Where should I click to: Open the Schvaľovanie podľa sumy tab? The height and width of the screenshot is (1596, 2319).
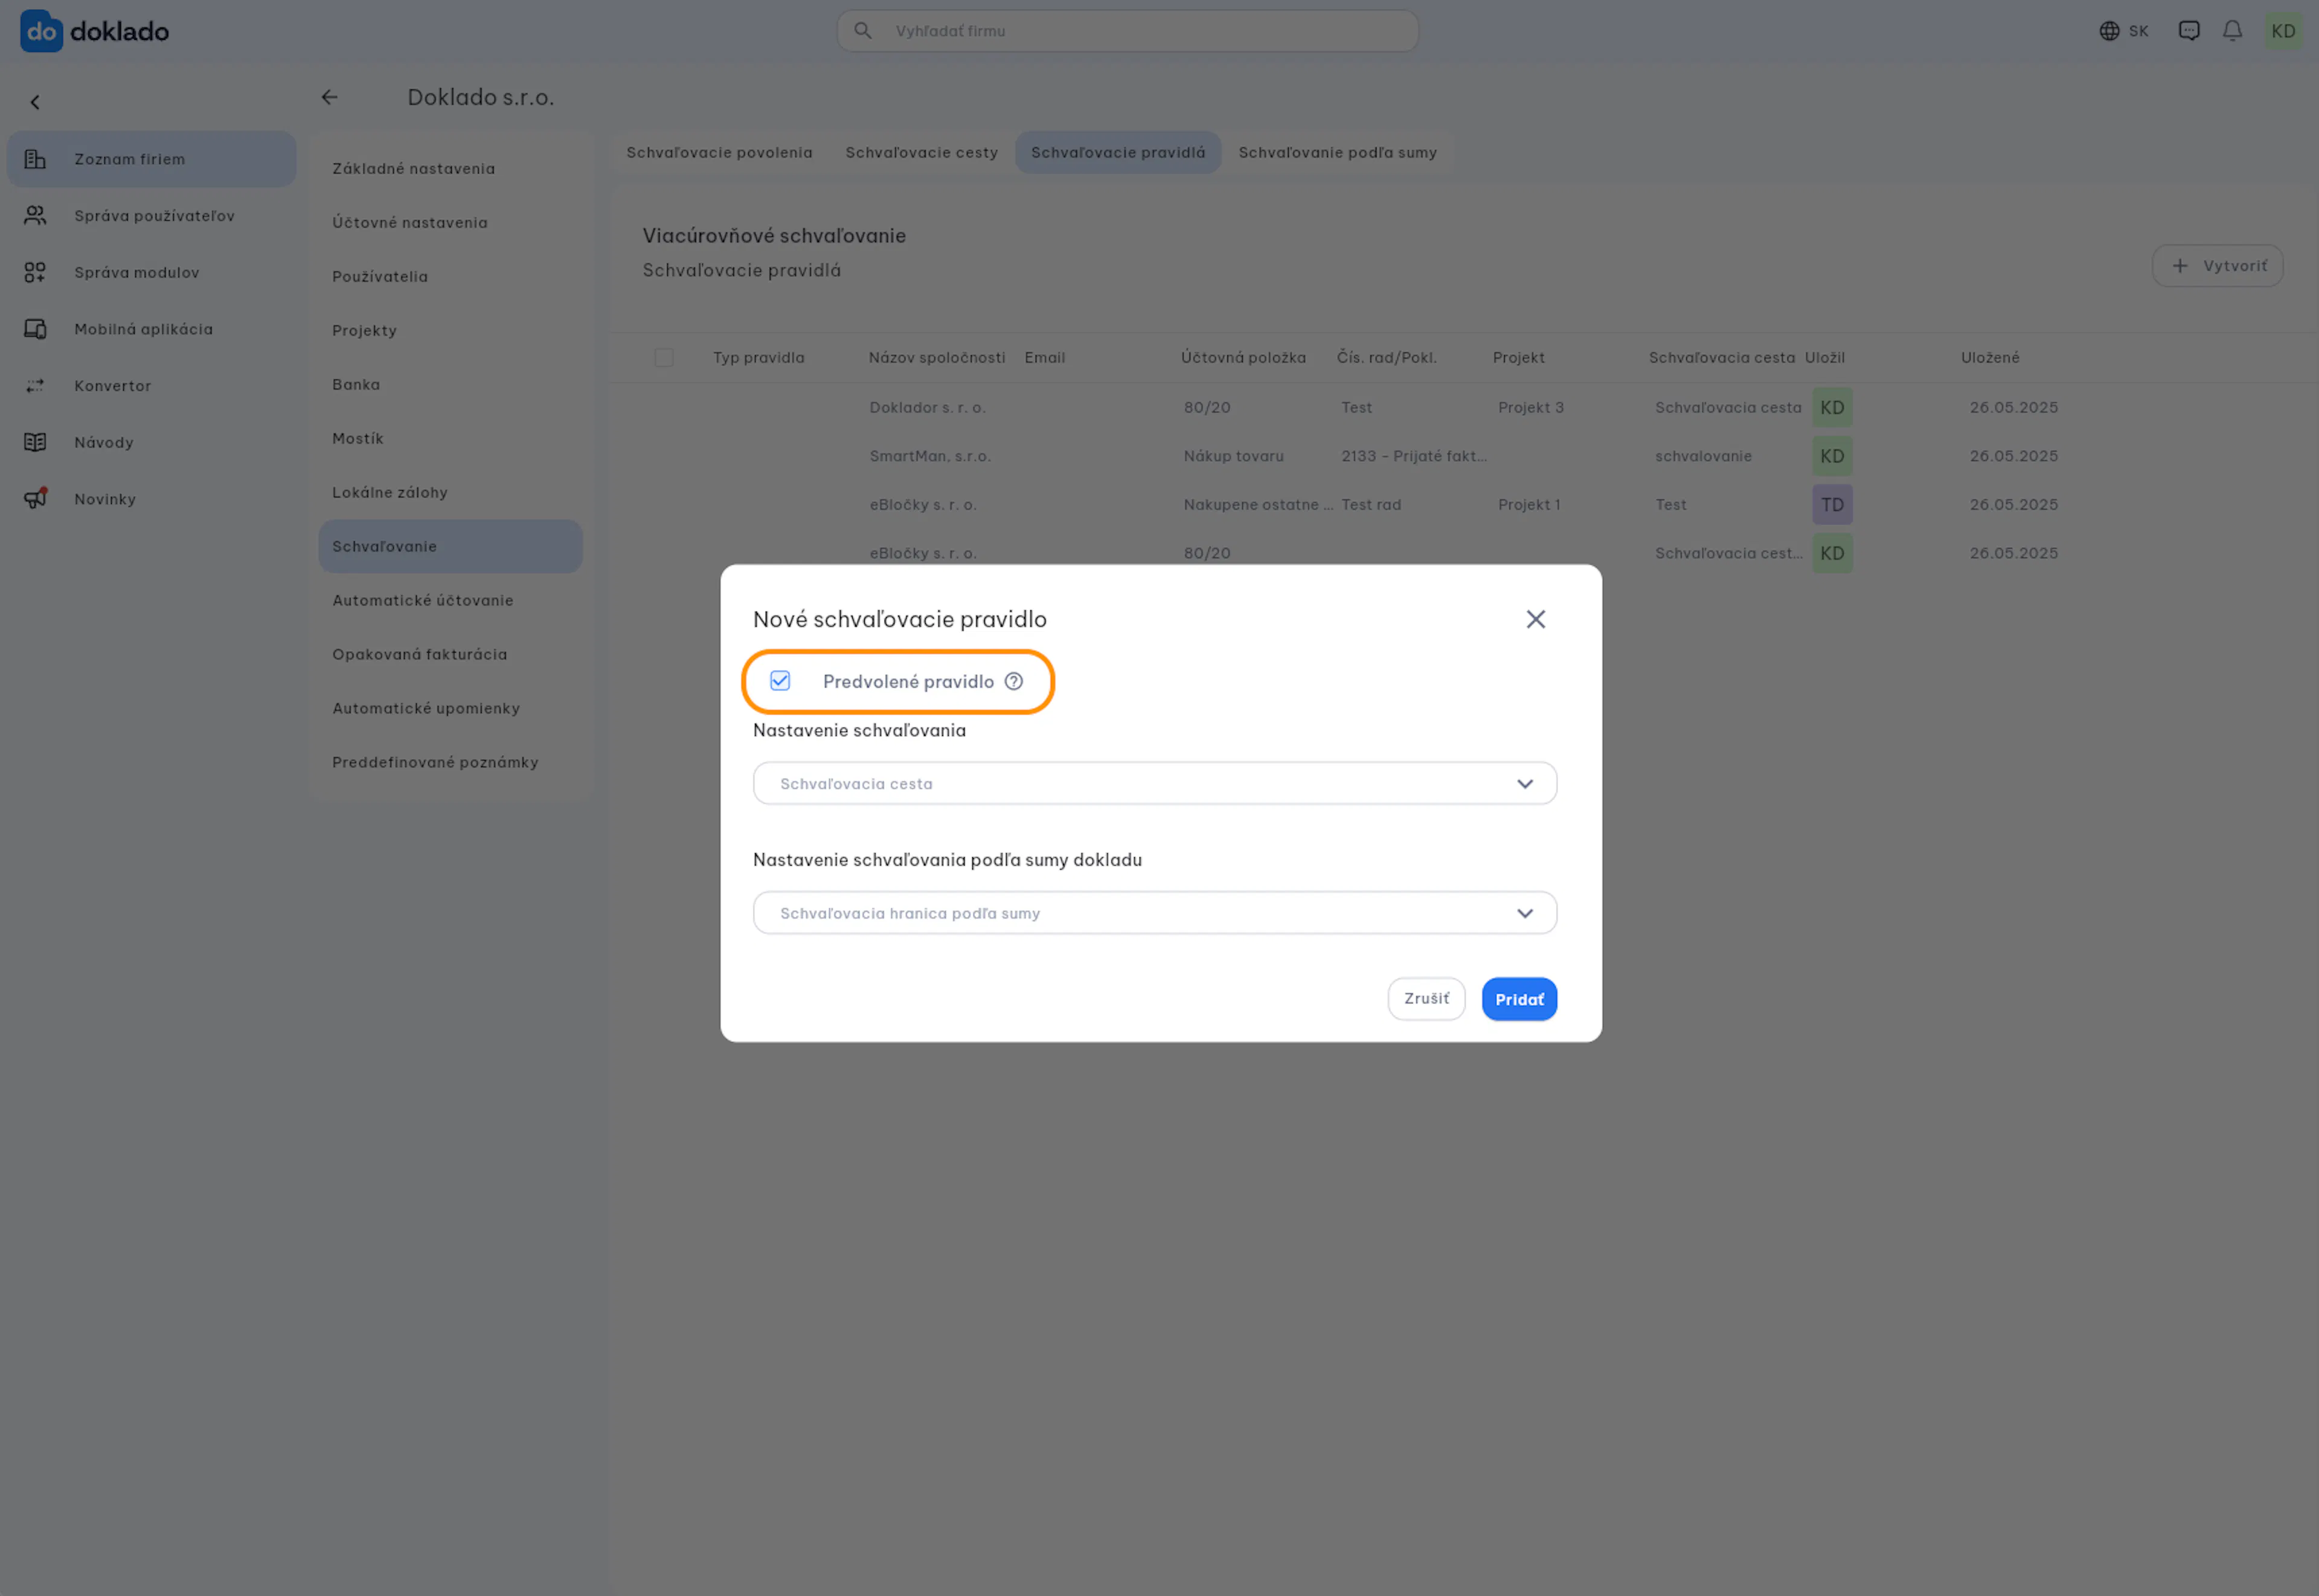coord(1338,153)
